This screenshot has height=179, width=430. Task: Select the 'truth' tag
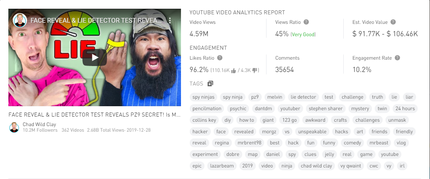(x=377, y=97)
